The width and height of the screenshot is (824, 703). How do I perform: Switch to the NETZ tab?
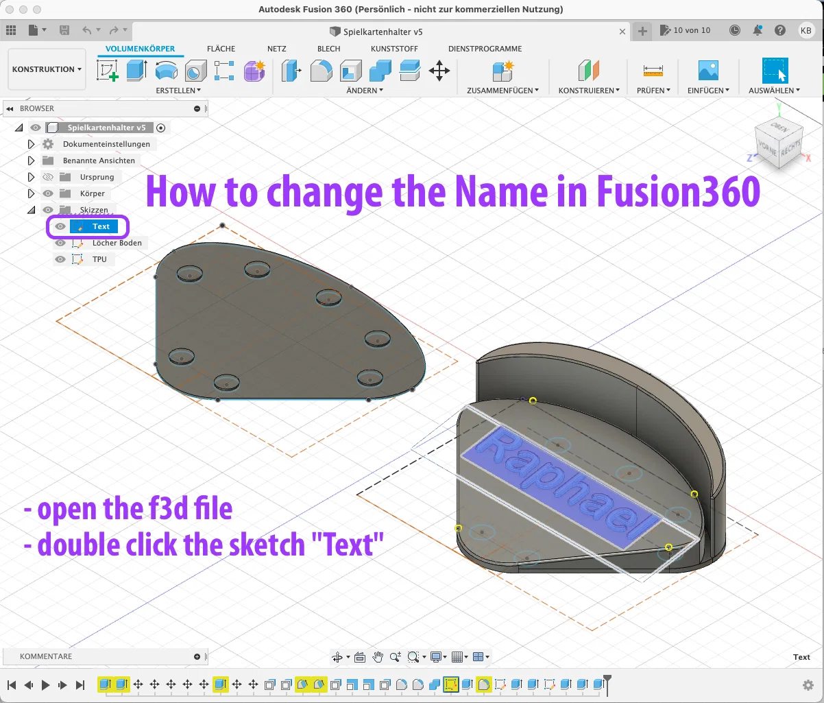[x=276, y=49]
